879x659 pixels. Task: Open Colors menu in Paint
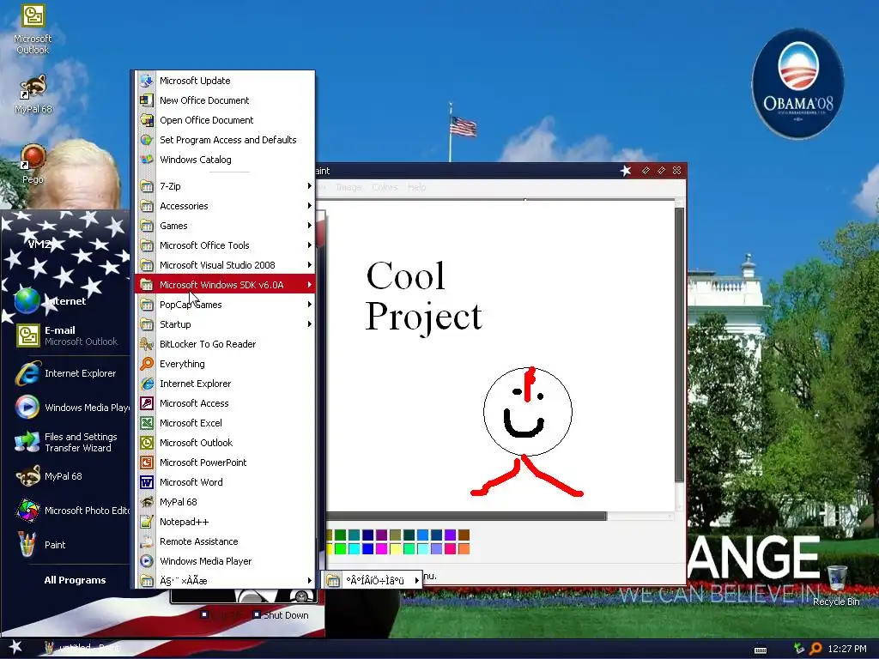[x=385, y=187]
